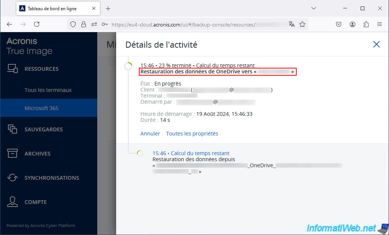Viewport: 389px width, 235px height.
Task: Click the État En progrès text
Action: (x=161, y=84)
